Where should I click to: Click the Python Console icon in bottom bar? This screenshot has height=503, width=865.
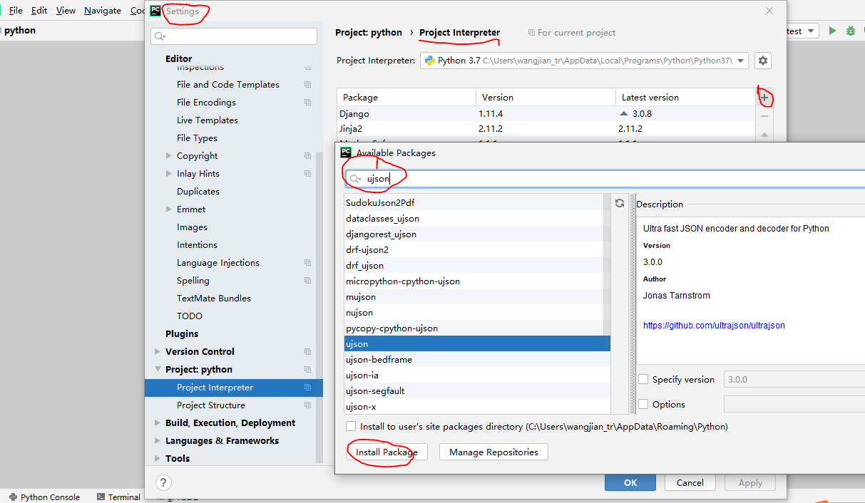[12, 497]
